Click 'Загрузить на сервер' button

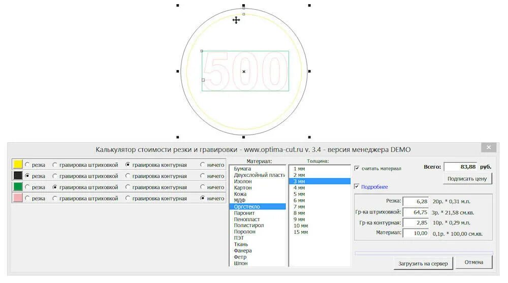point(423,264)
